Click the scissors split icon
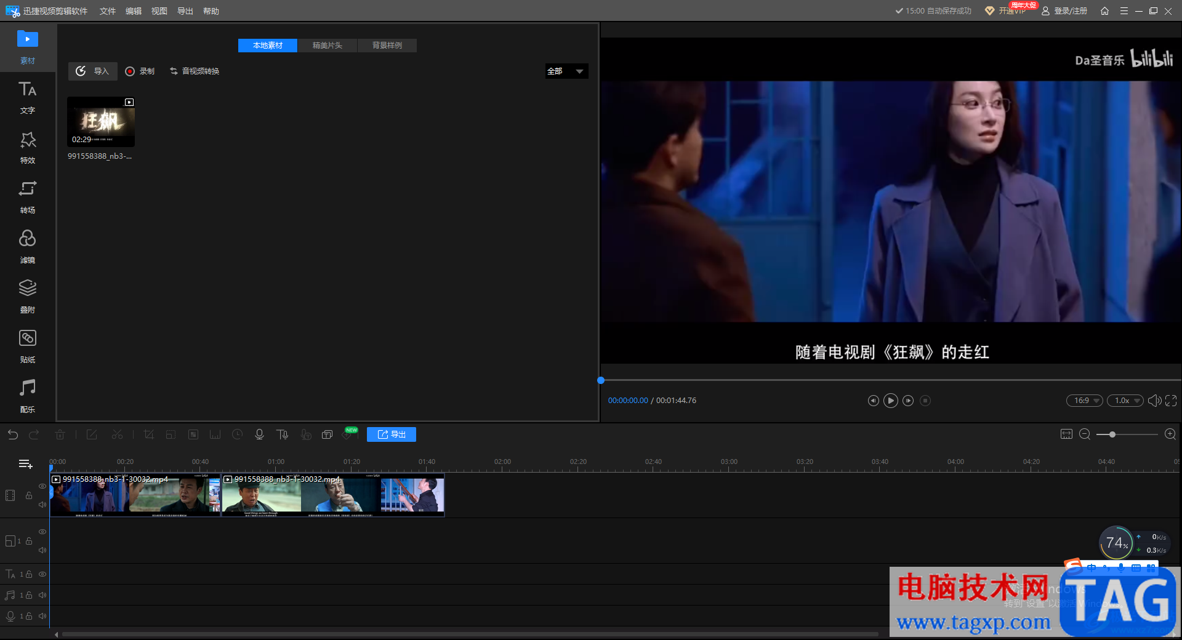This screenshot has height=640, width=1182. tap(117, 434)
